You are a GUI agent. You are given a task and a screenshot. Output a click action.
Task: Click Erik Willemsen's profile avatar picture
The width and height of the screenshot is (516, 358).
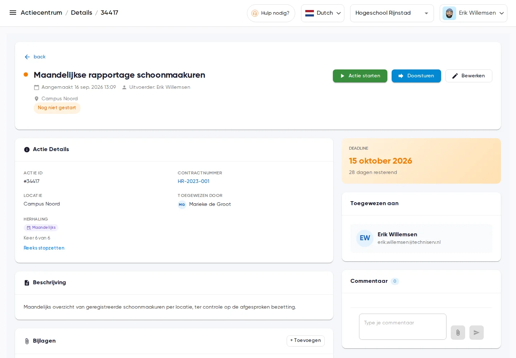coord(449,13)
